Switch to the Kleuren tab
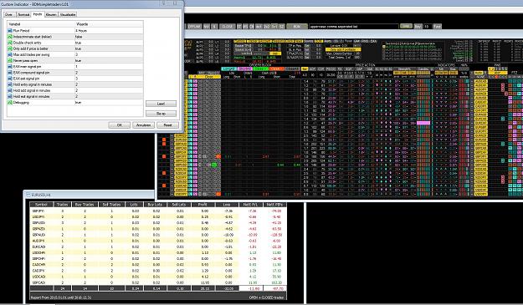Viewport: 523px width, 305px height. pos(51,15)
